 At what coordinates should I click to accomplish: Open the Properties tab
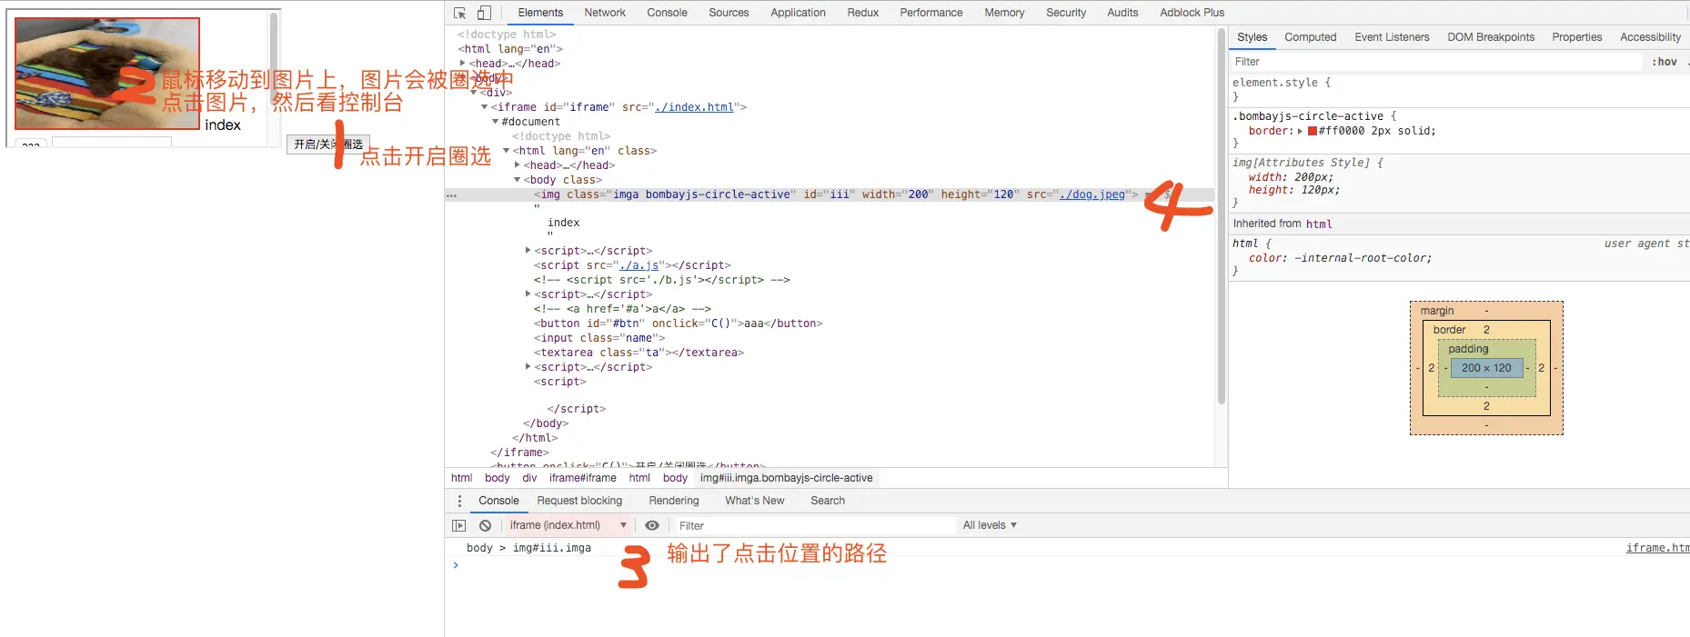point(1576,37)
